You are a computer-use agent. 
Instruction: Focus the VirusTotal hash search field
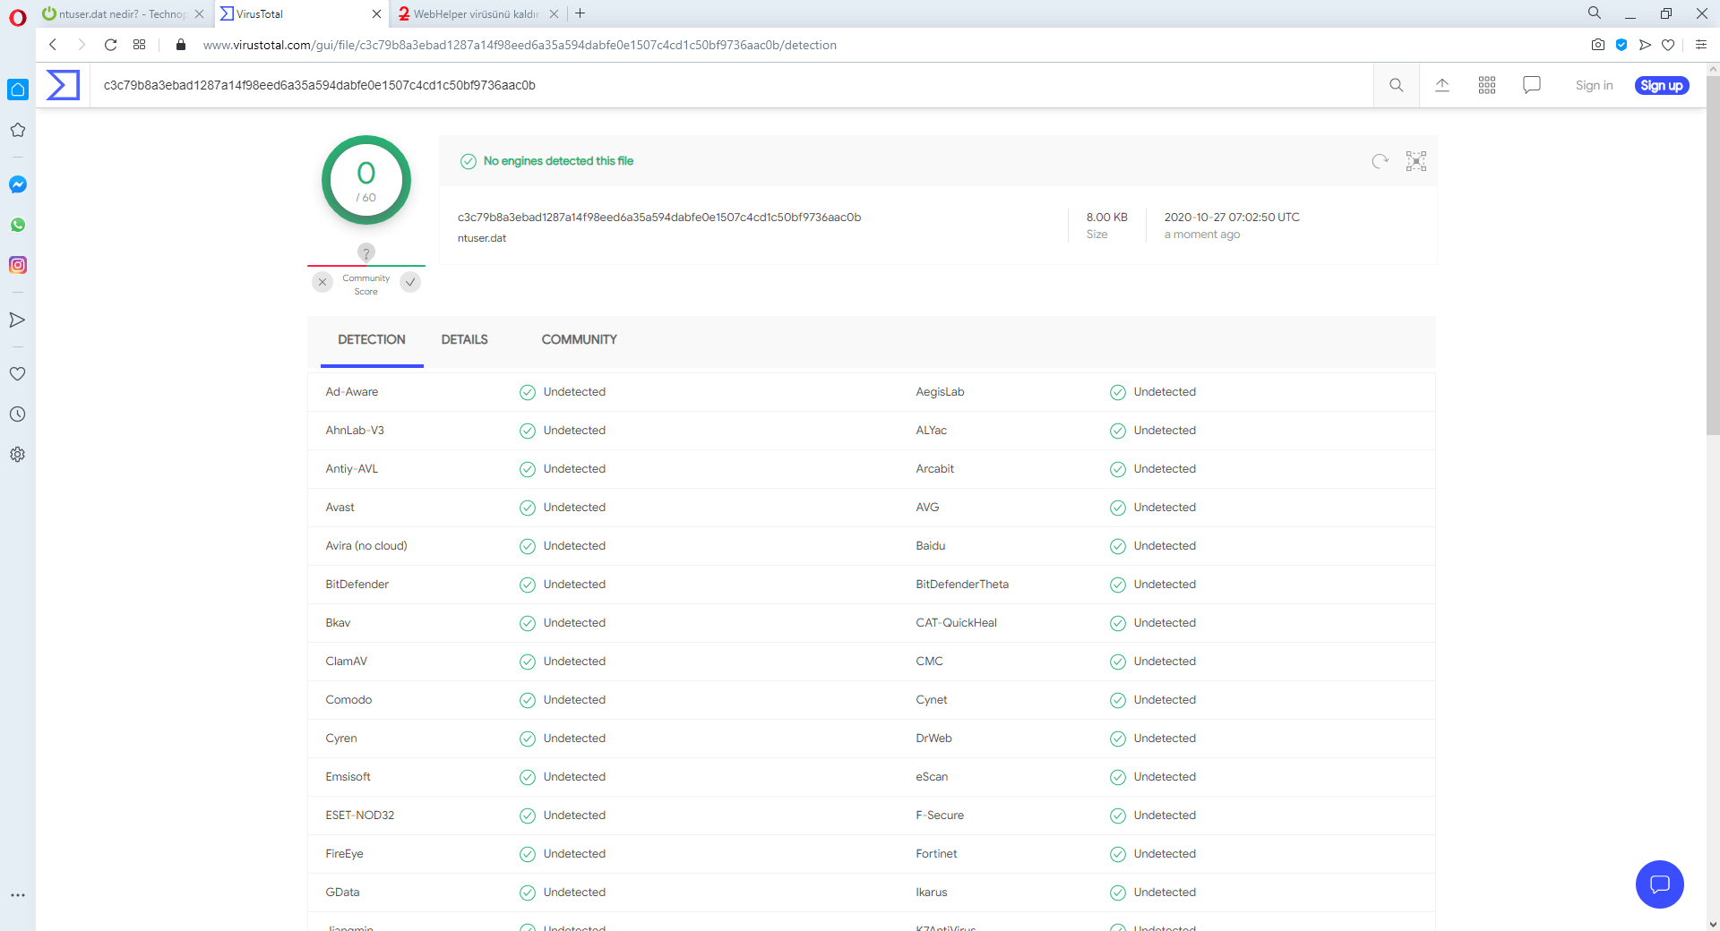coord(731,85)
